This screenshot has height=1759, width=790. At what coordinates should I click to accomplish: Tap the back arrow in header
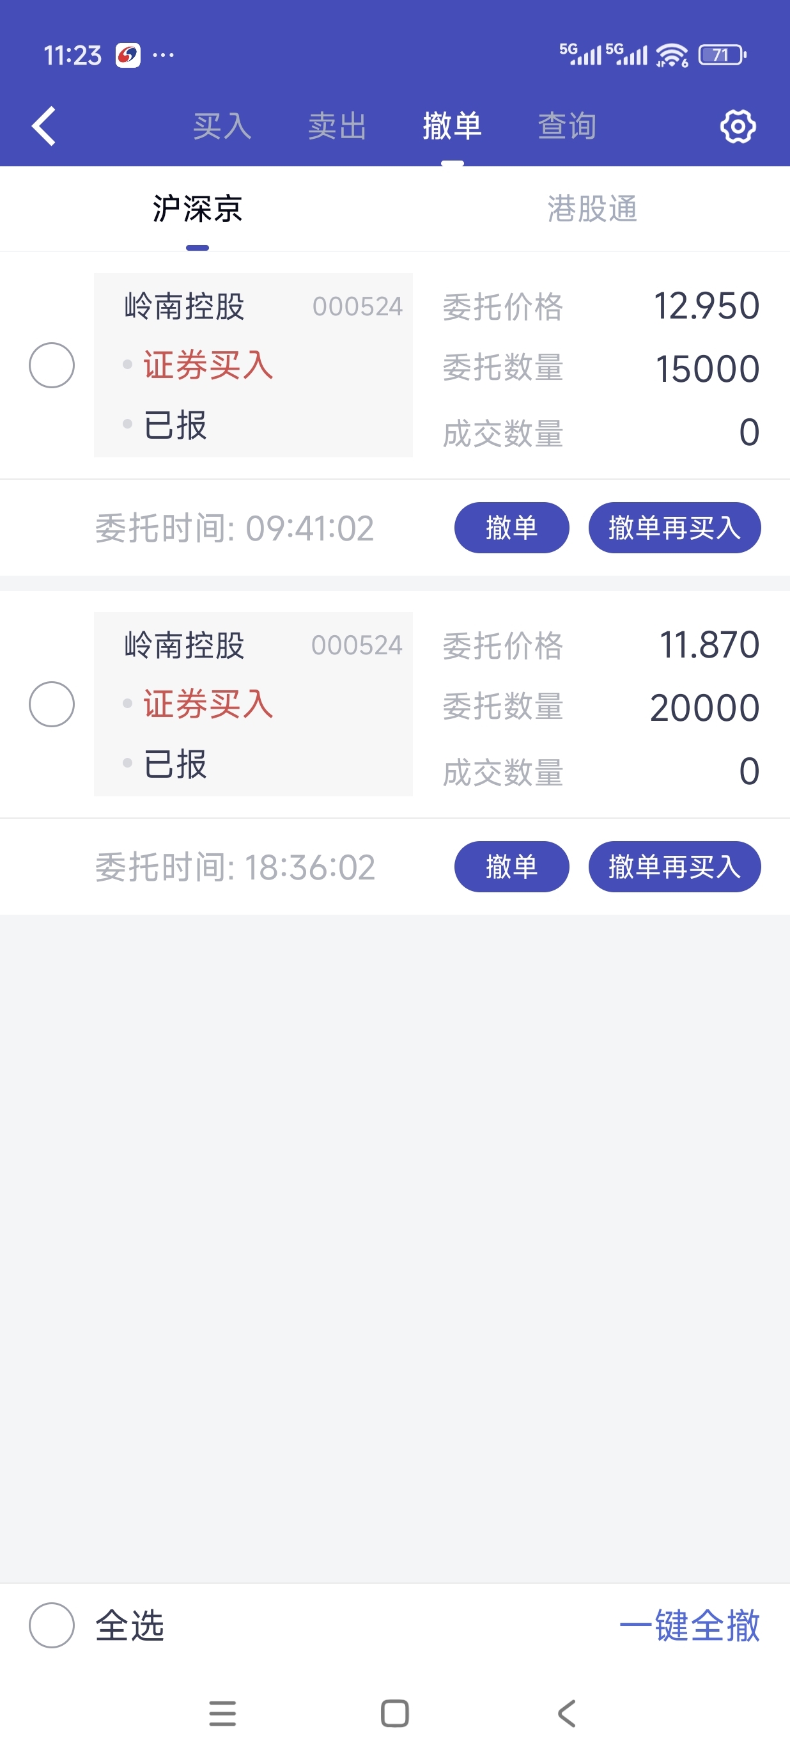point(44,126)
